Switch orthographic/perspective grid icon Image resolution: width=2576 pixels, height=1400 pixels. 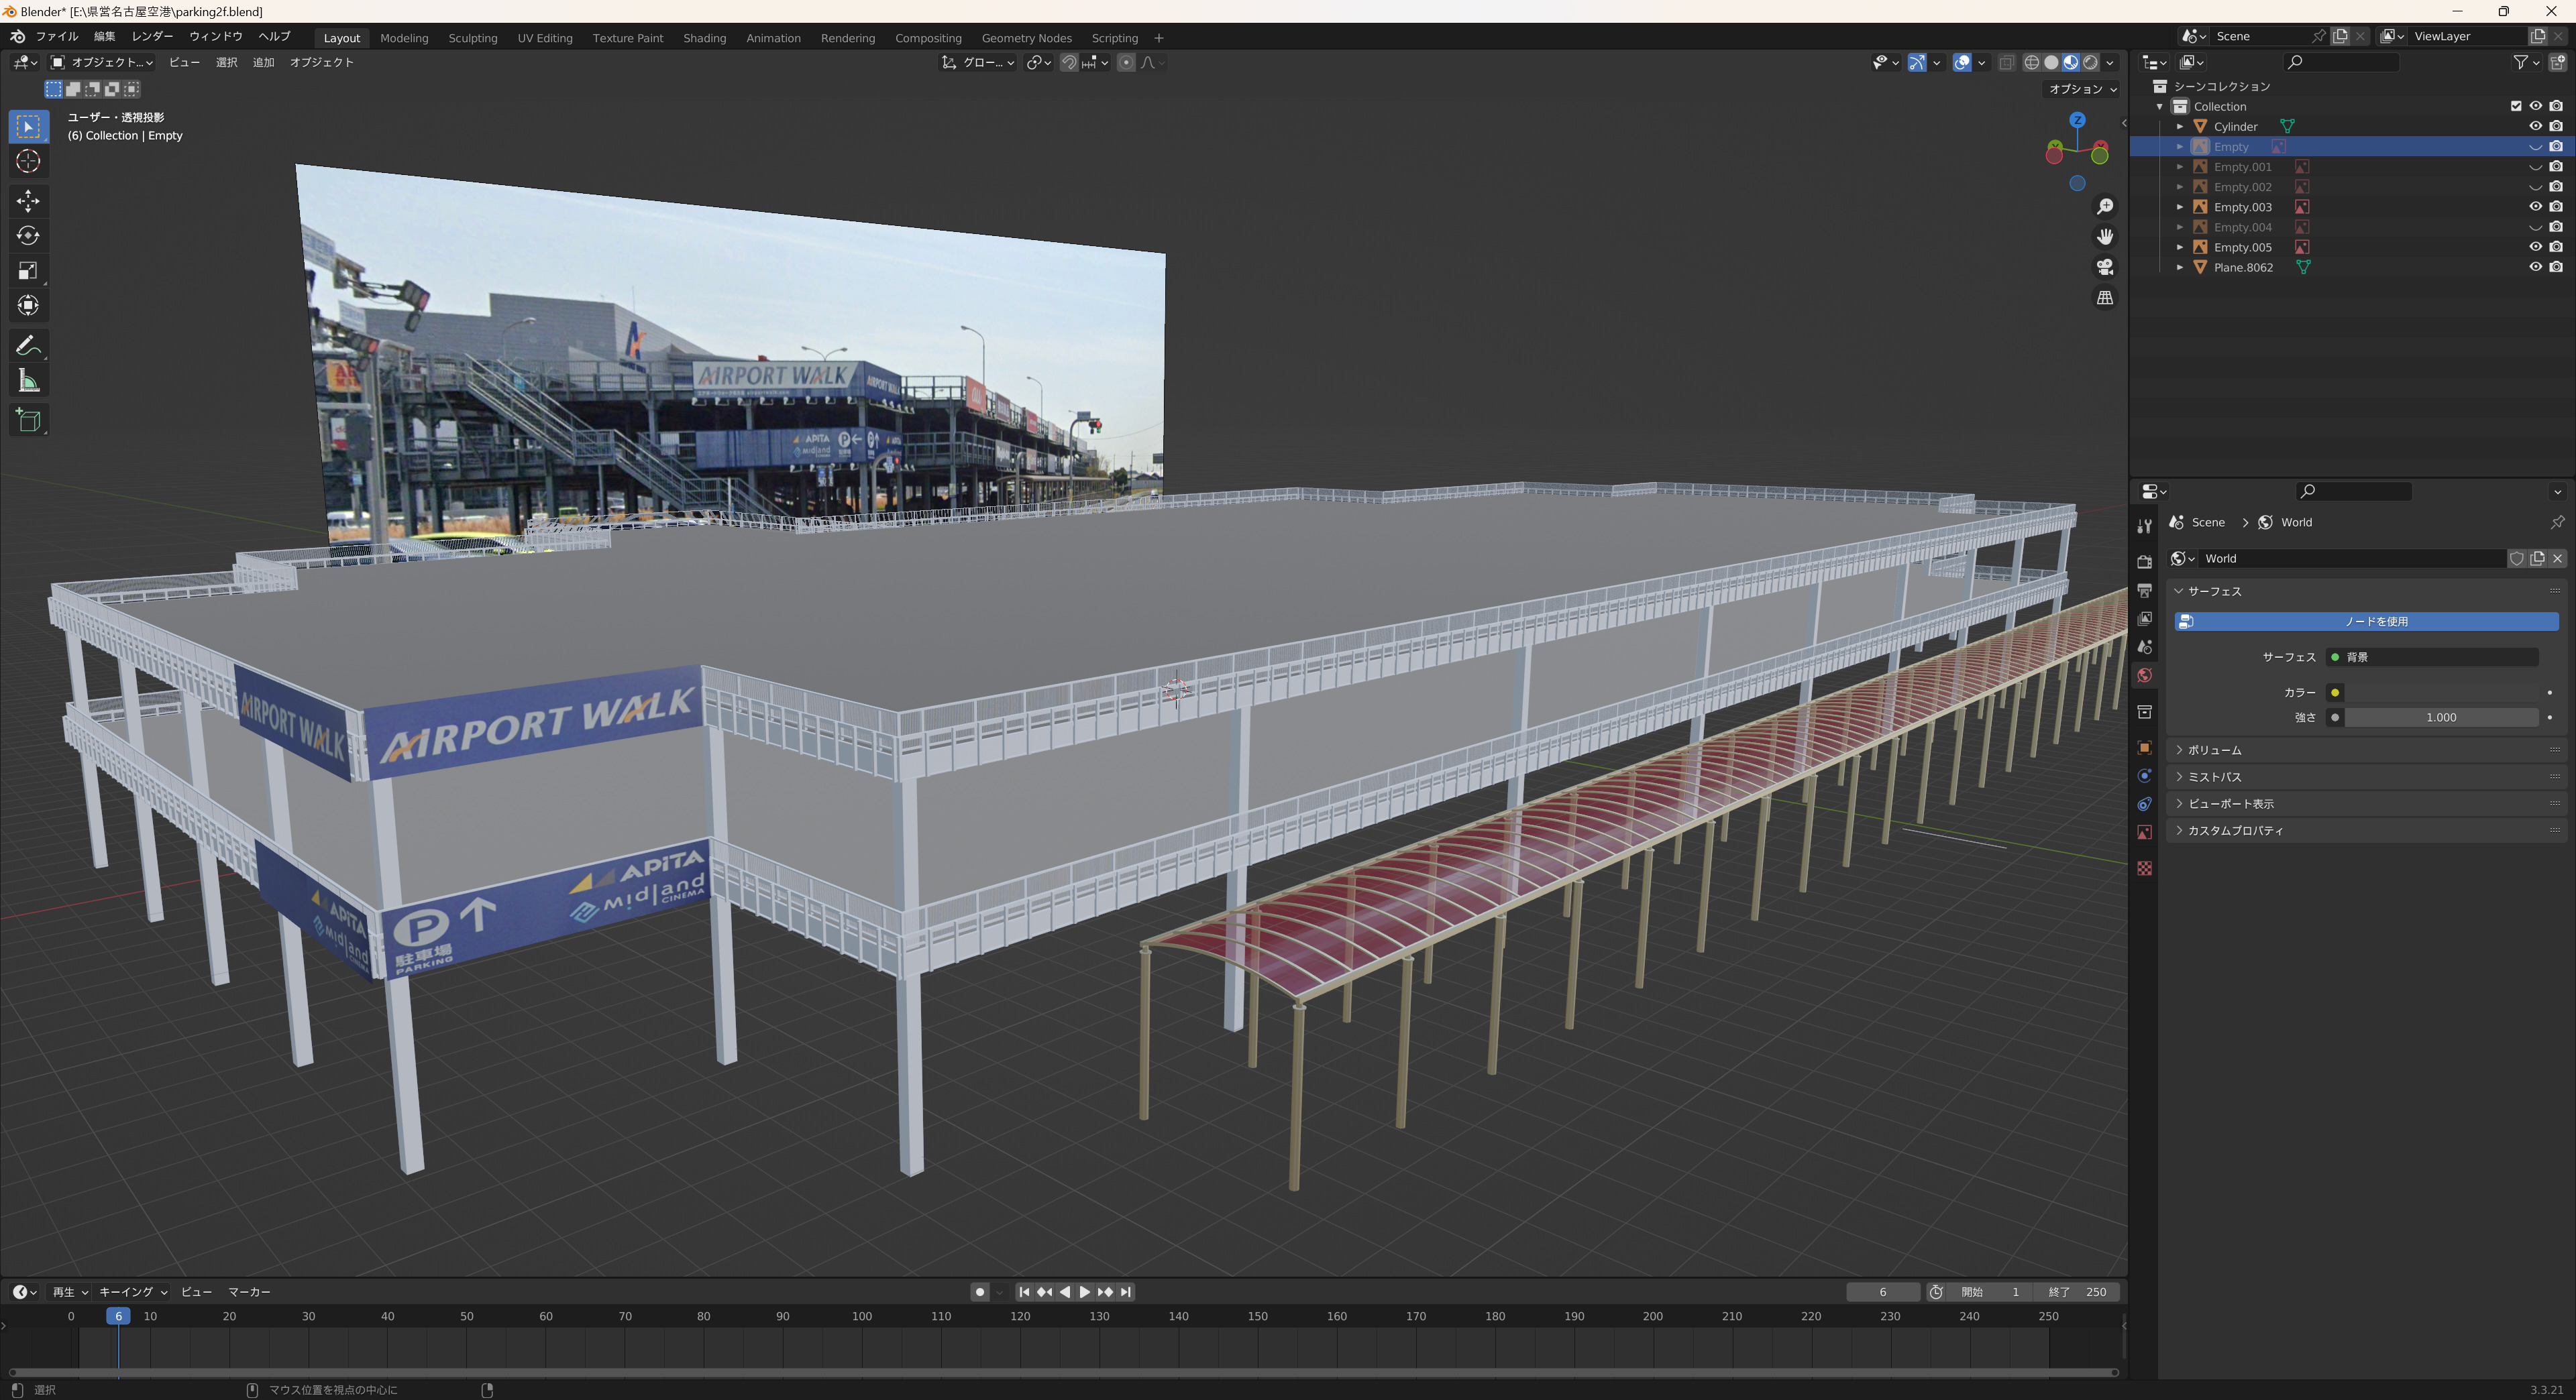pos(2105,298)
